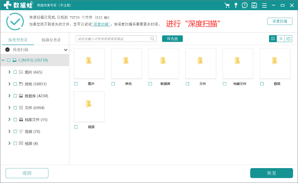Click the 文件 document icon in tree
The width and height of the screenshot is (298, 183).
[21, 108]
